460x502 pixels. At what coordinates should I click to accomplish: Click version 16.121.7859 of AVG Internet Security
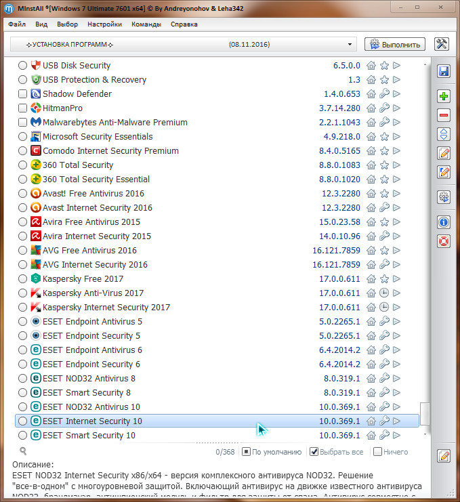(336, 265)
